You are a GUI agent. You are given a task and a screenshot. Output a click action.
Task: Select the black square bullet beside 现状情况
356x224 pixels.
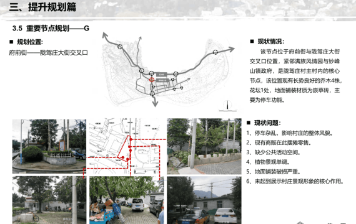252,42
